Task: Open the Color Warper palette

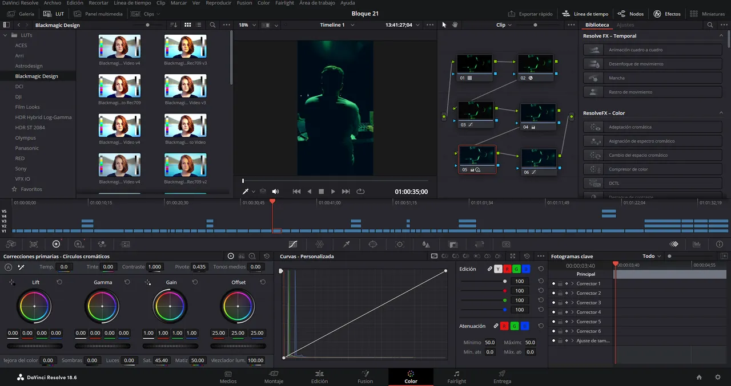Action: 320,244
